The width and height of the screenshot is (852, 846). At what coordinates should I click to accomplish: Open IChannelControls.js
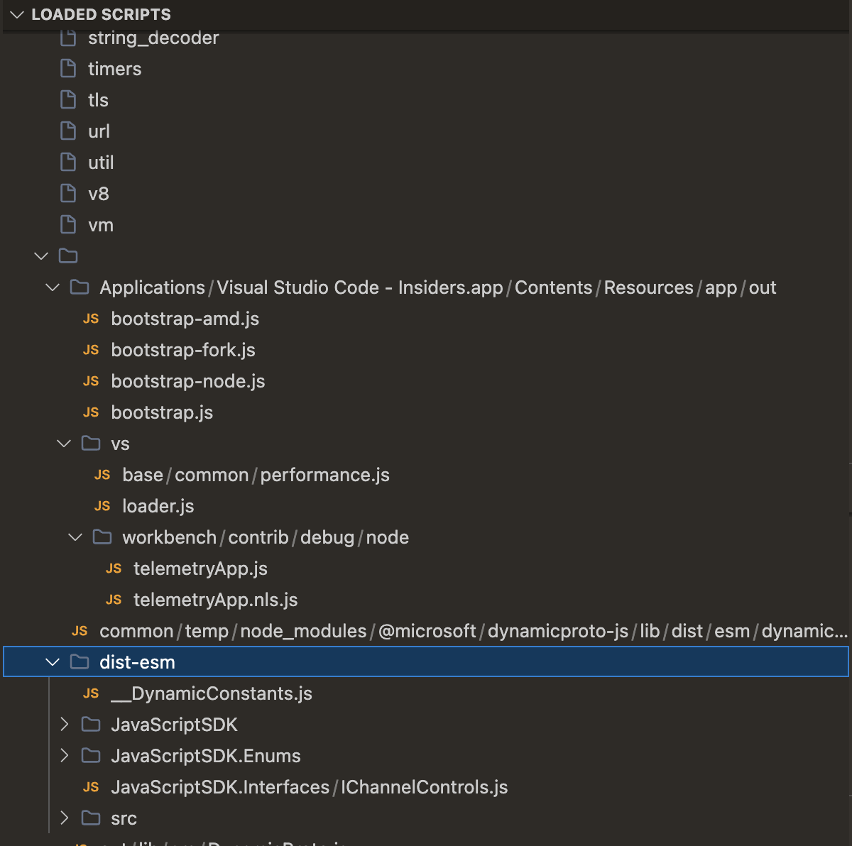pyautogui.click(x=310, y=786)
